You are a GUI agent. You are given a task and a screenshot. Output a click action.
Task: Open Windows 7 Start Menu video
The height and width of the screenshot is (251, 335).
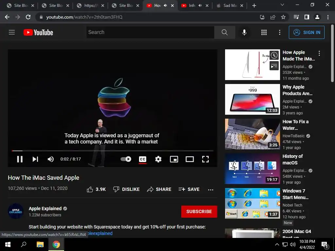coord(252,203)
